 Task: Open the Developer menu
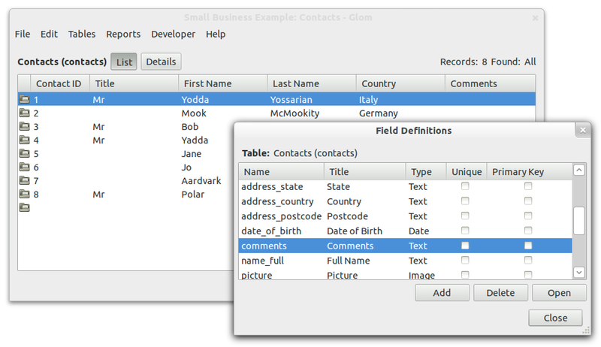[x=173, y=34]
